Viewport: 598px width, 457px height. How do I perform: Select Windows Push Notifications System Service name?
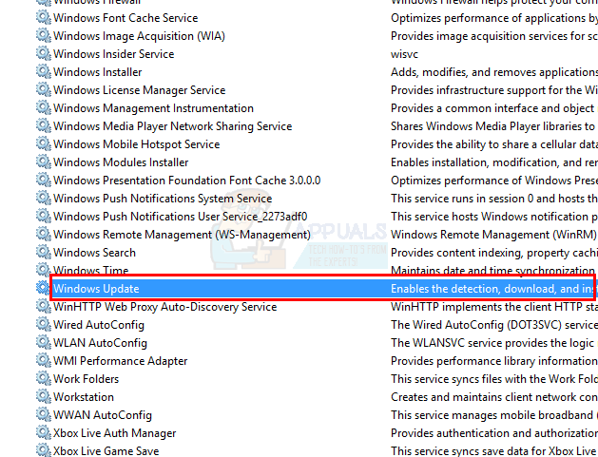click(x=163, y=199)
